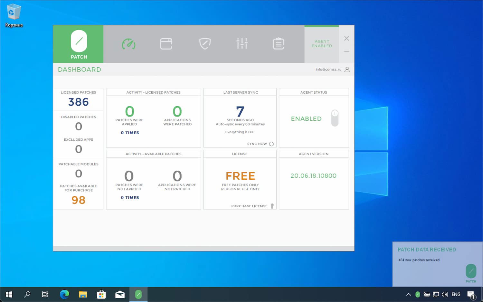Viewport: 483px width, 302px height.
Task: Click SYNC NOW to sync with server
Action: [257, 144]
